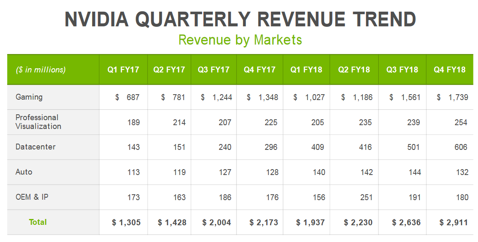Click Professional Visualization value 235
The image size is (478, 242).
tap(365, 123)
